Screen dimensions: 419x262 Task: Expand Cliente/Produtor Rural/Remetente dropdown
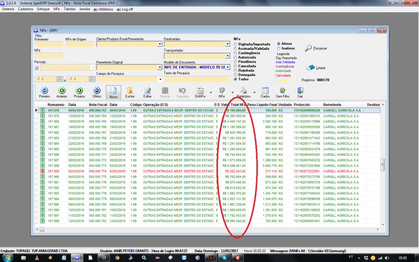click(159, 44)
